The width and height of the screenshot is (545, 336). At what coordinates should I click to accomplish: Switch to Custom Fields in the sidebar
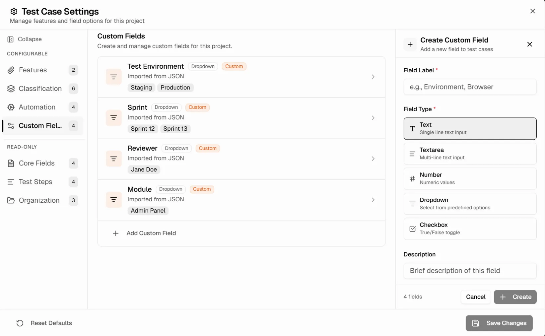[40, 126]
